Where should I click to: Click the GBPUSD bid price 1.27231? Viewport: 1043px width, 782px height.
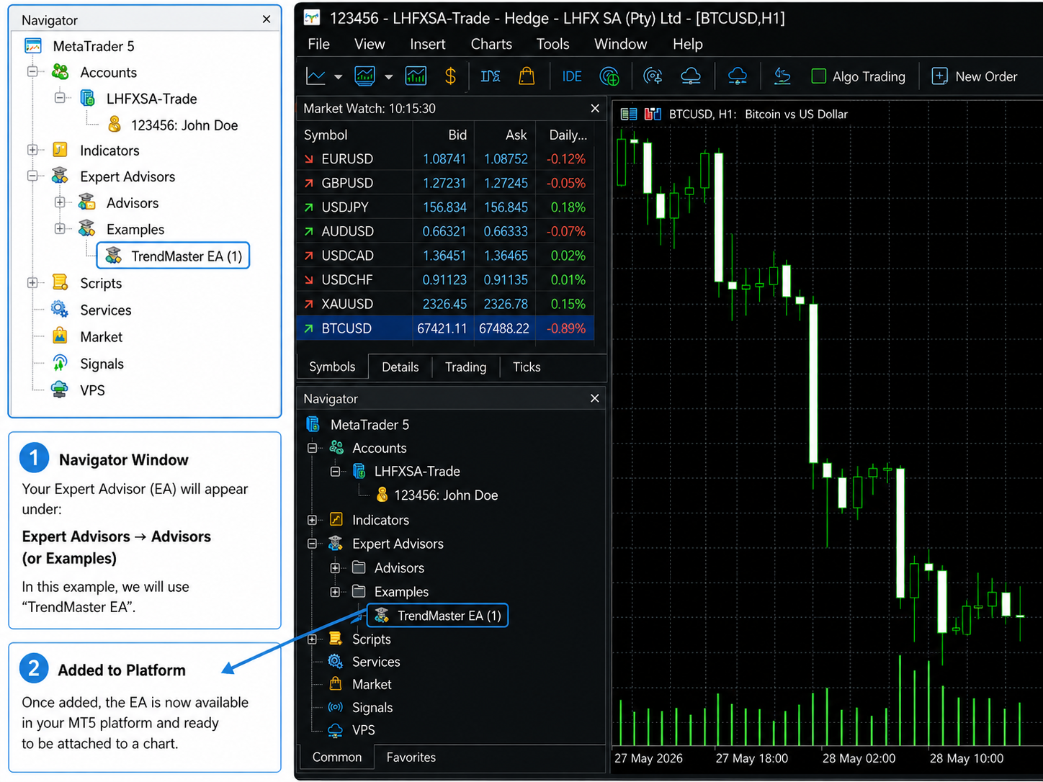(444, 183)
